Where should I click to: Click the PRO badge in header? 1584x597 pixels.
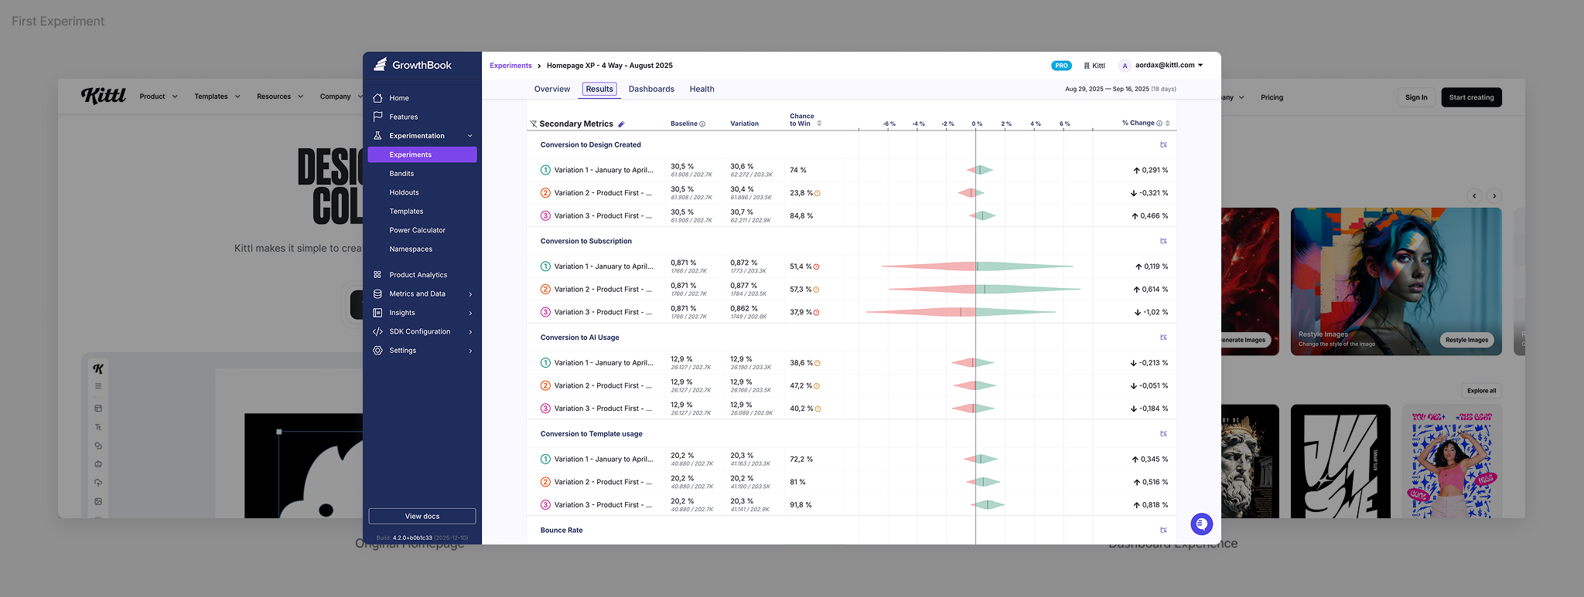(x=1061, y=66)
